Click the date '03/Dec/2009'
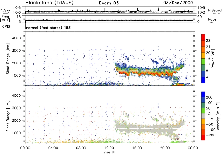 (x=178, y=3)
